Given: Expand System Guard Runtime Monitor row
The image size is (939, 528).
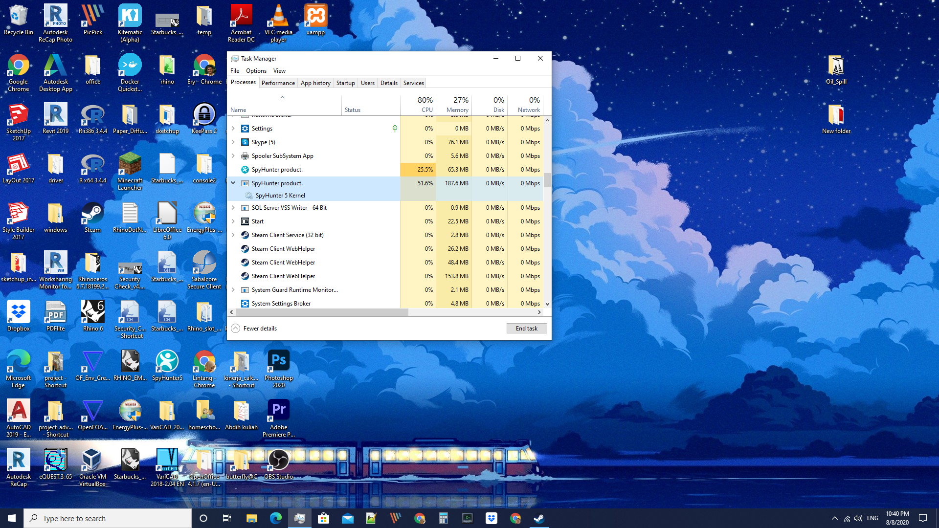Looking at the screenshot, I should click(233, 290).
